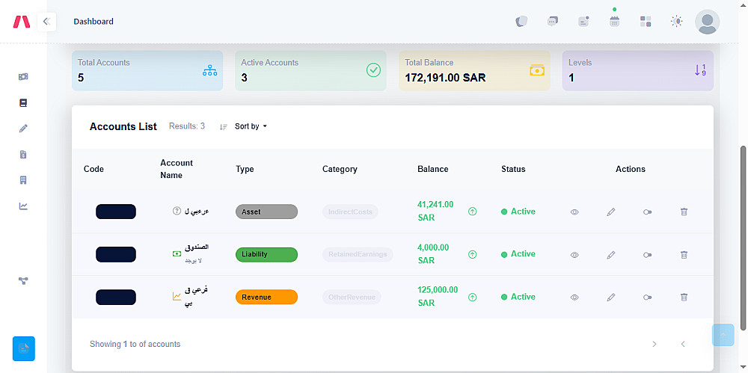The height and width of the screenshot is (373, 748).
Task: Click the pencil icon in left sidebar
Action: click(23, 129)
